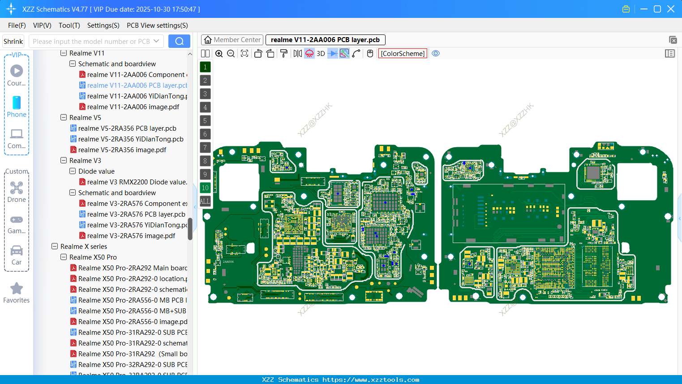Image resolution: width=682 pixels, height=384 pixels.
Task: Switch to the Member Center tab
Action: [x=232, y=39]
